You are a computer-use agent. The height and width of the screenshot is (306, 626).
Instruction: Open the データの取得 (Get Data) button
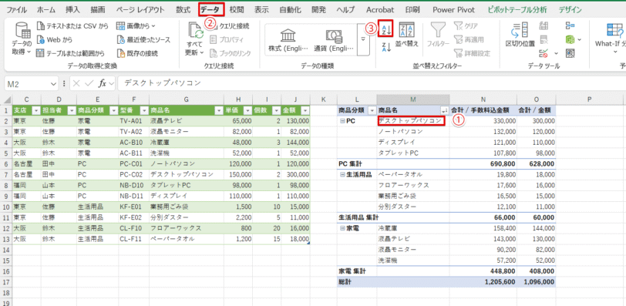point(22,39)
